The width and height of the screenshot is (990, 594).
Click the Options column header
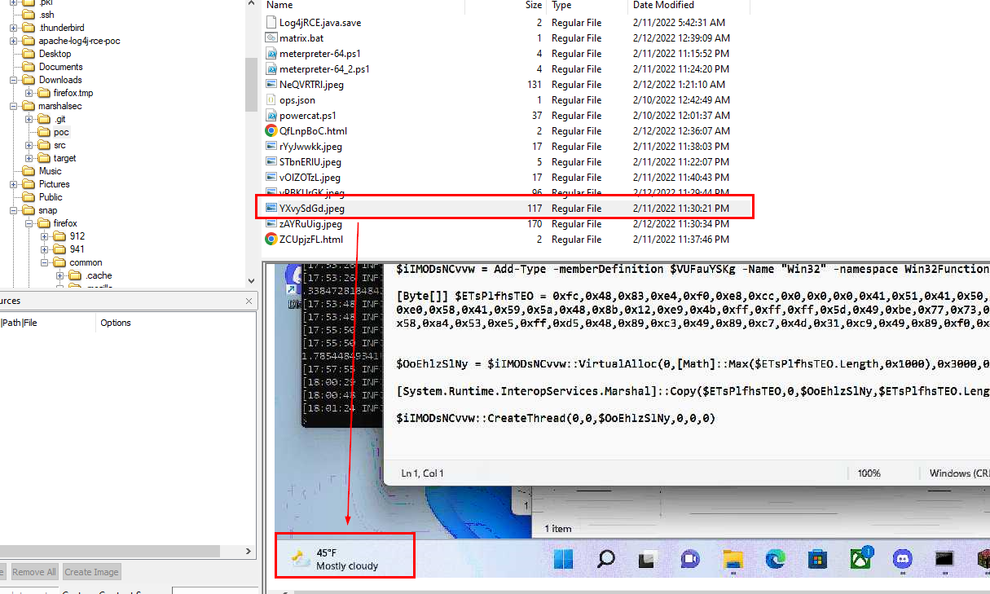(x=115, y=323)
